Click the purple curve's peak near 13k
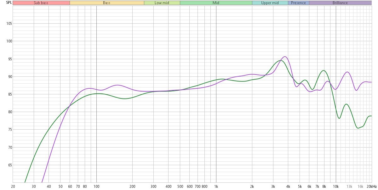 click(347, 72)
